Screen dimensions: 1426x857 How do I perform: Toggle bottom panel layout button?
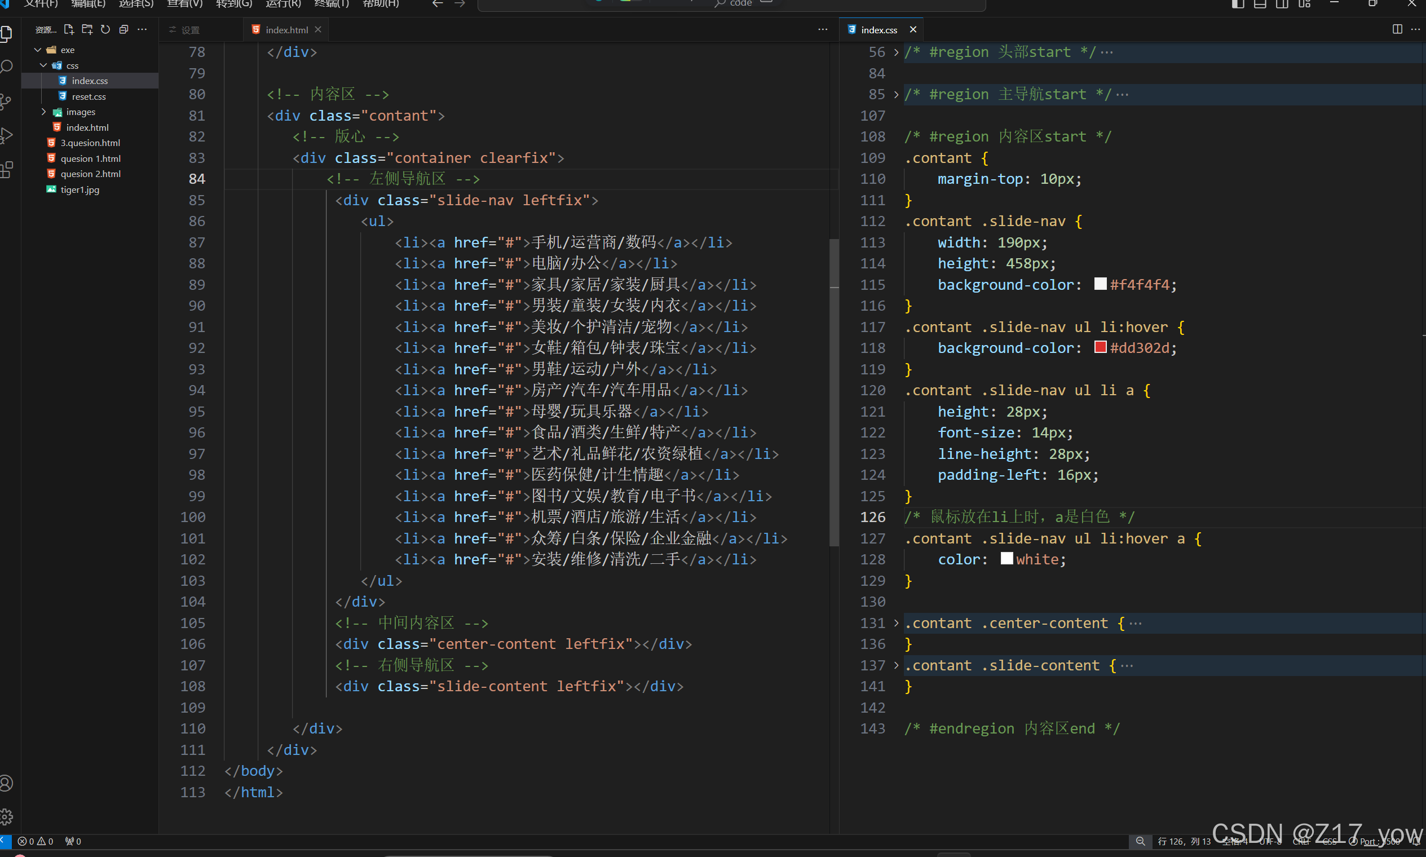(x=1260, y=4)
